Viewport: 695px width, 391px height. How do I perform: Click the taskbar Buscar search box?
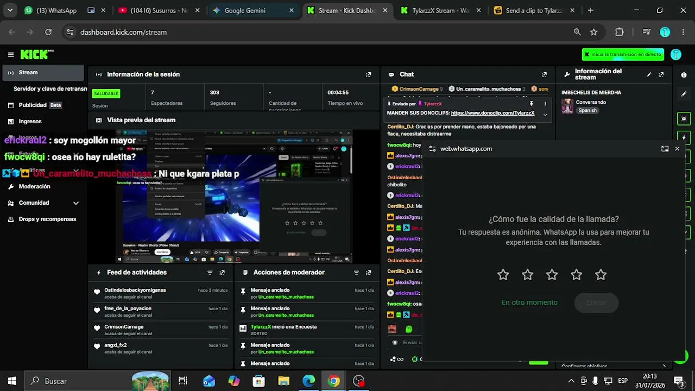click(x=98, y=381)
